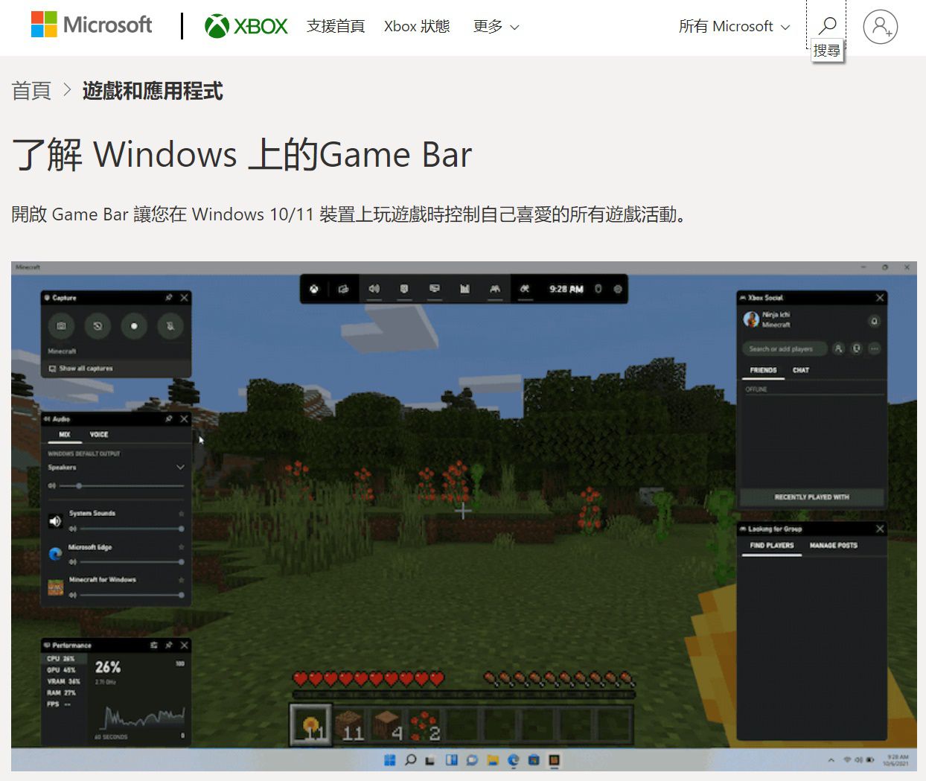Click the party headset icon in Xbox Social
The width and height of the screenshot is (926, 781).
point(857,348)
